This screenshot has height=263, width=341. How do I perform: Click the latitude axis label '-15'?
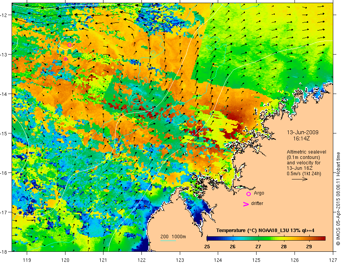(x=4, y=133)
